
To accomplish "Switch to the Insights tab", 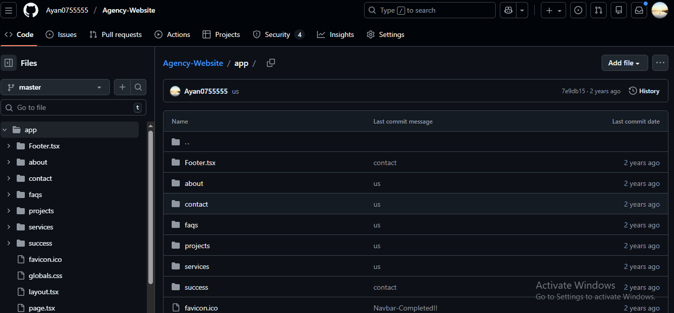I will point(335,34).
